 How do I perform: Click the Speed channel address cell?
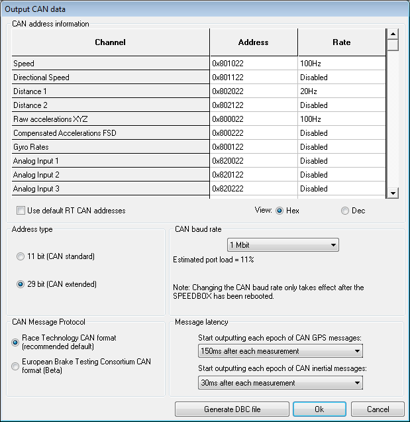pyautogui.click(x=254, y=64)
